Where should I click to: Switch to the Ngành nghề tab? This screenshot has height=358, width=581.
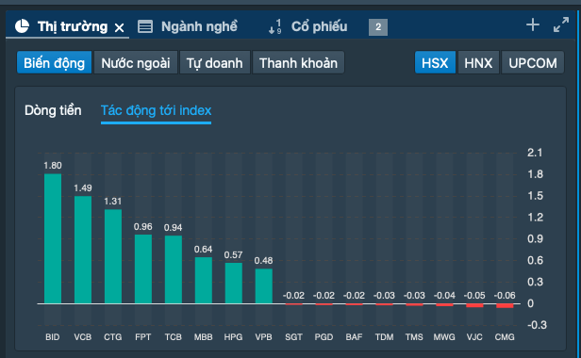[x=199, y=26]
